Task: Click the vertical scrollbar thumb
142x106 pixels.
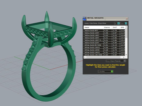Action: [x=126, y=33]
